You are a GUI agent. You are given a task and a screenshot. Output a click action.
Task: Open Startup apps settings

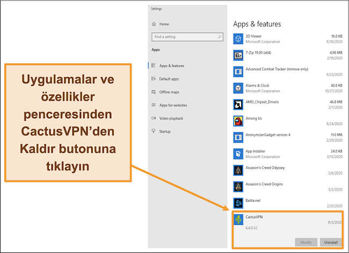(165, 132)
